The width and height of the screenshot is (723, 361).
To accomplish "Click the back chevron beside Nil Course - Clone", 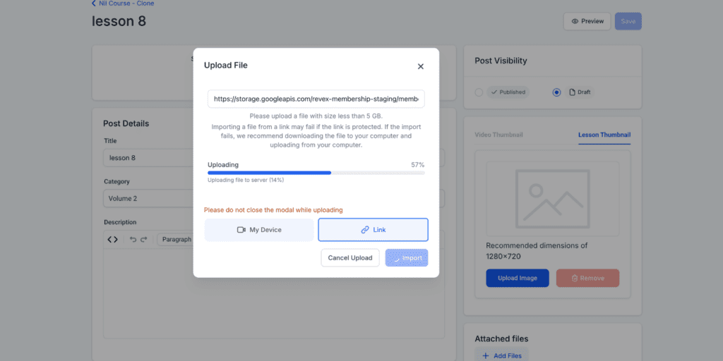I will [94, 4].
